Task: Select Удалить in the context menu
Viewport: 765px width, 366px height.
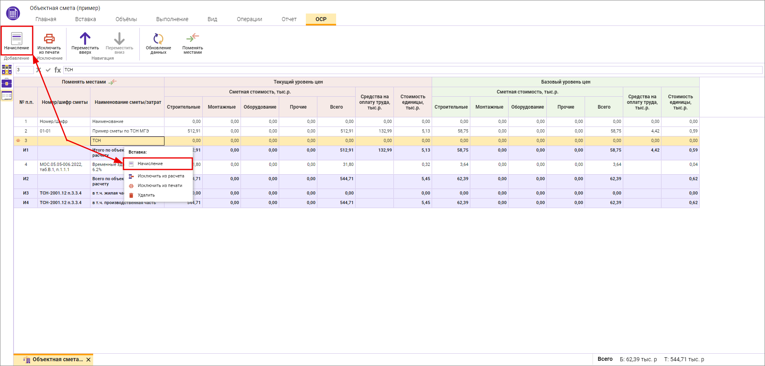Action: [146, 195]
